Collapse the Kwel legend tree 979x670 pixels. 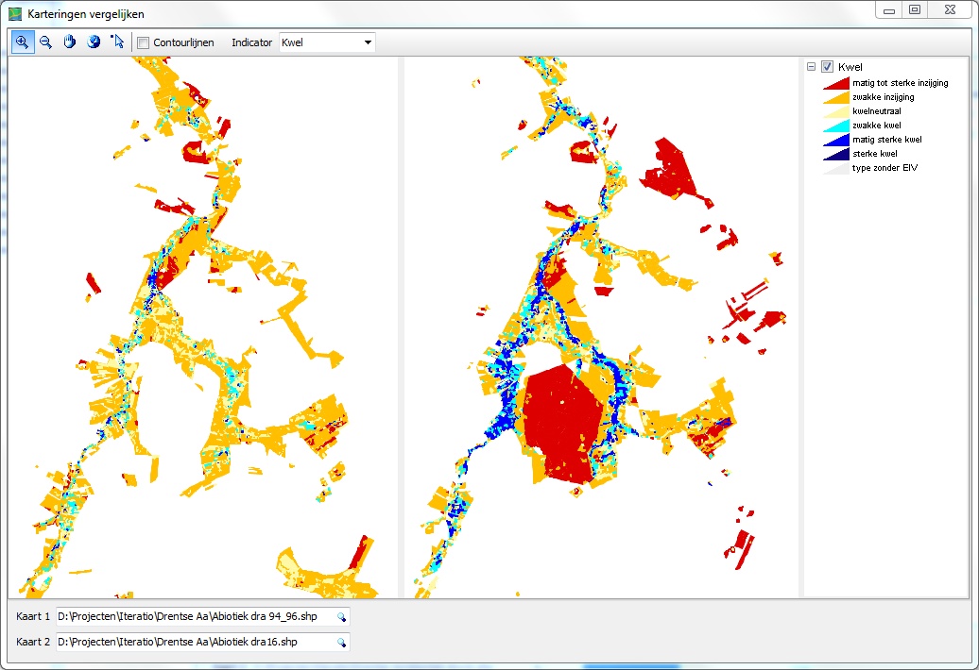(x=811, y=67)
